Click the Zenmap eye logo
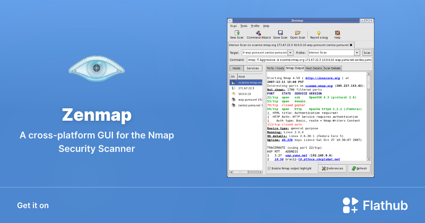This screenshot has width=425, height=223. [96, 67]
